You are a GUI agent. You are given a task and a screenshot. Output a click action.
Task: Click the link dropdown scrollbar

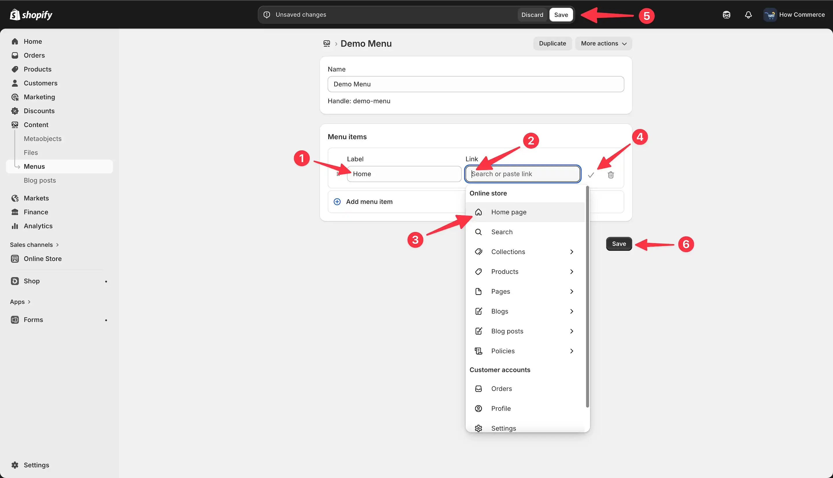(x=587, y=297)
